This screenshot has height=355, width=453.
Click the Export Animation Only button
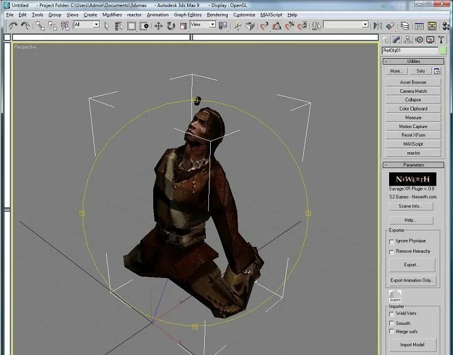click(412, 280)
